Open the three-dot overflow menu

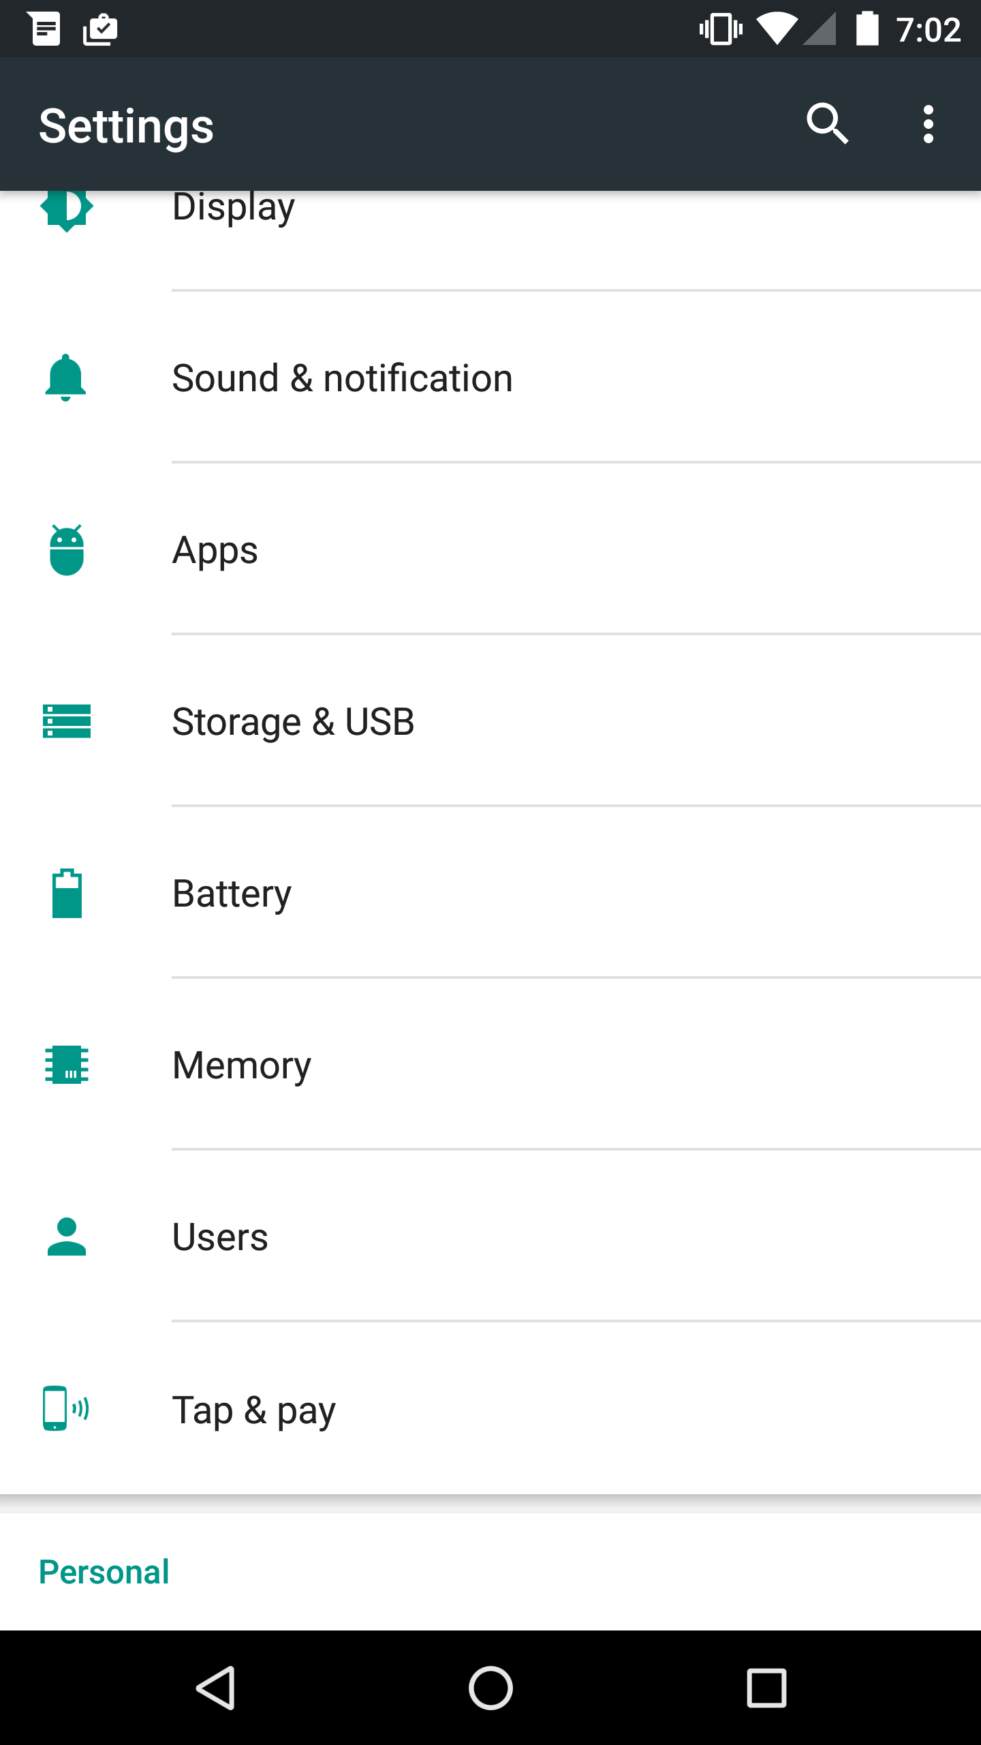coord(928,124)
